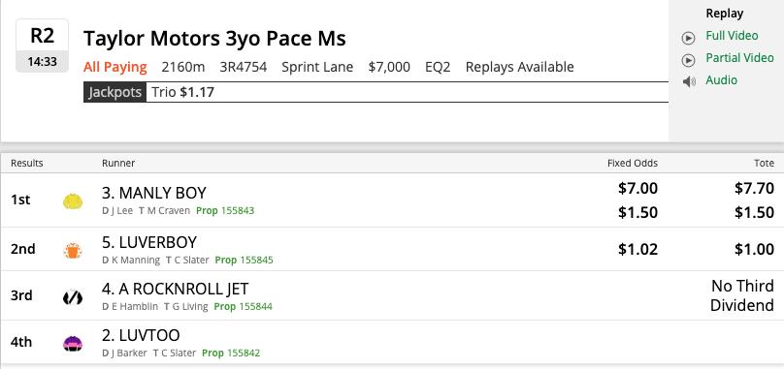Image resolution: width=784 pixels, height=369 pixels.
Task: Click the Partial Video play icon
Action: tap(689, 60)
